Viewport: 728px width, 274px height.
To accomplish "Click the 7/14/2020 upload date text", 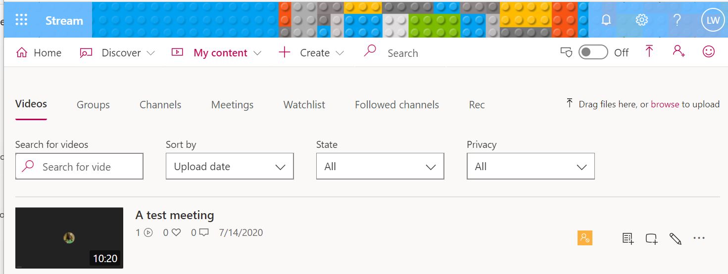I will coord(241,232).
